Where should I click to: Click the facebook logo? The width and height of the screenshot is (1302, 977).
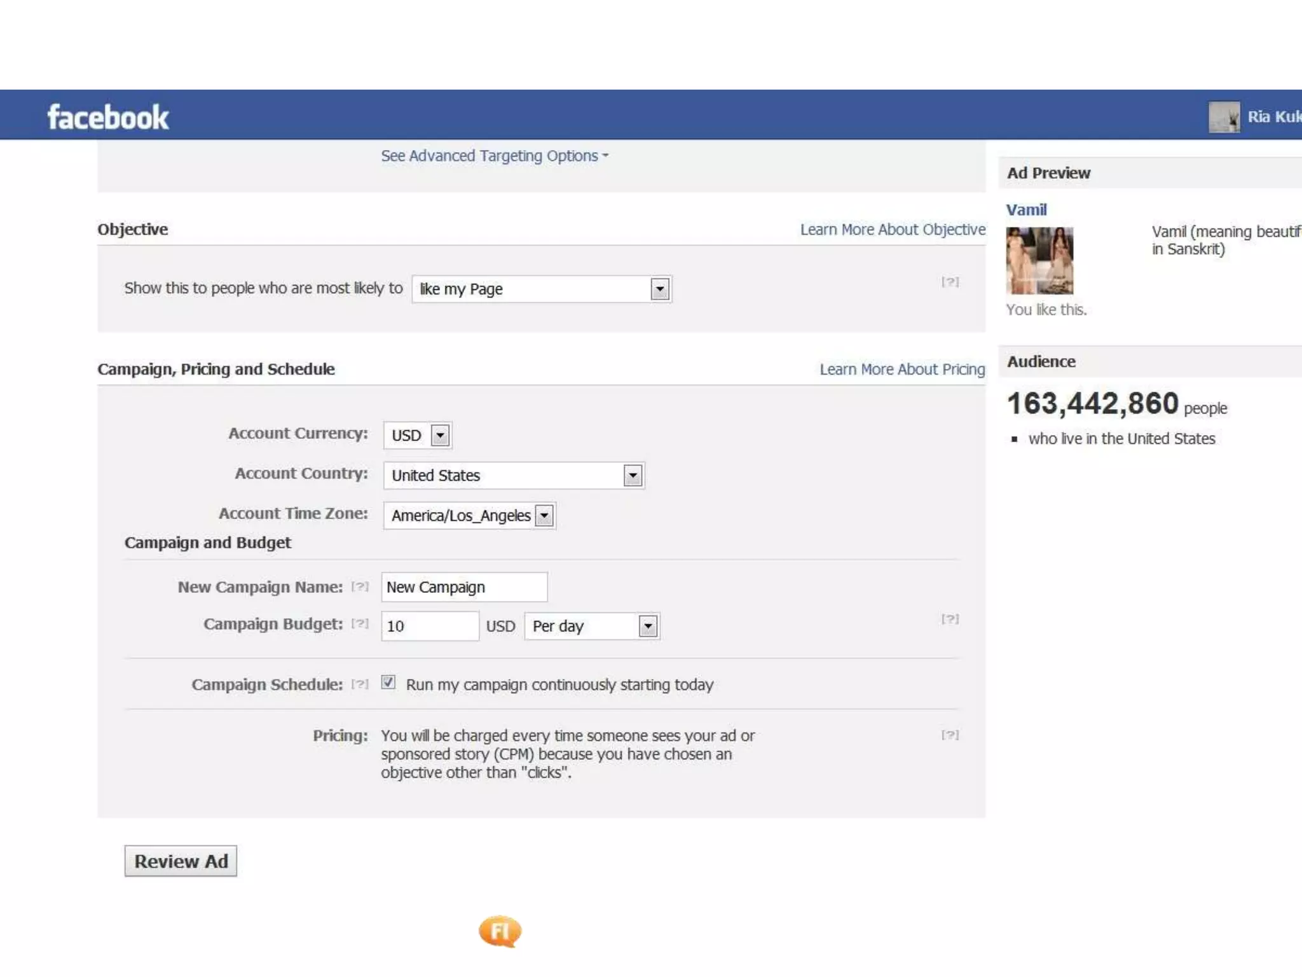108,117
